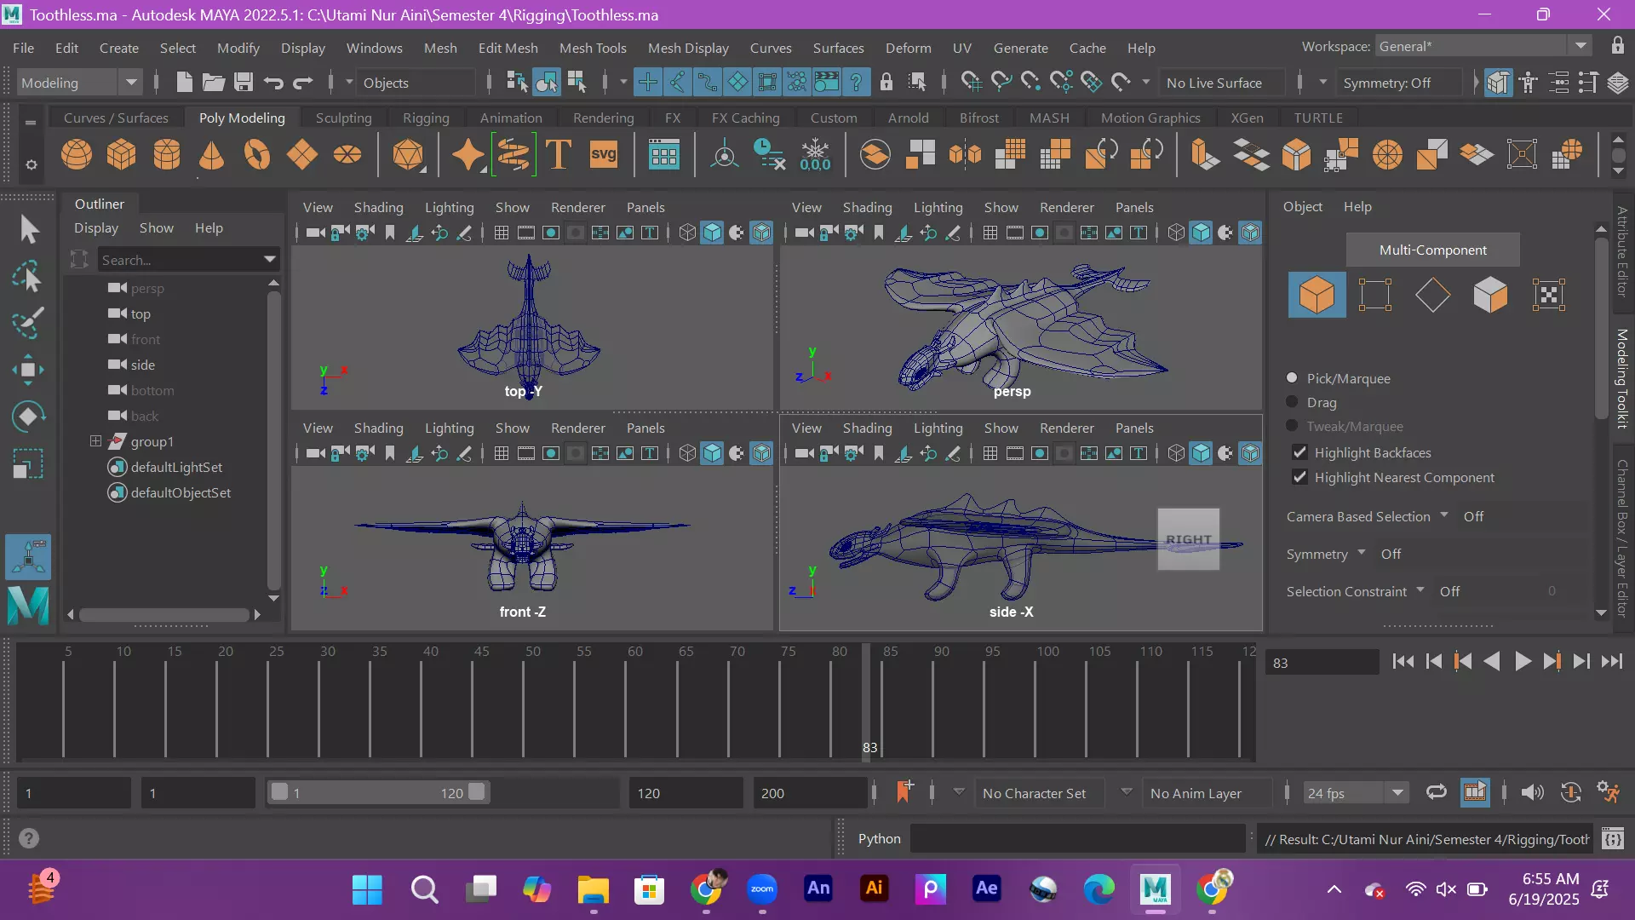Viewport: 1635px width, 920px height.
Task: Click the Outliner horizontal scrollbar
Action: coord(164,614)
